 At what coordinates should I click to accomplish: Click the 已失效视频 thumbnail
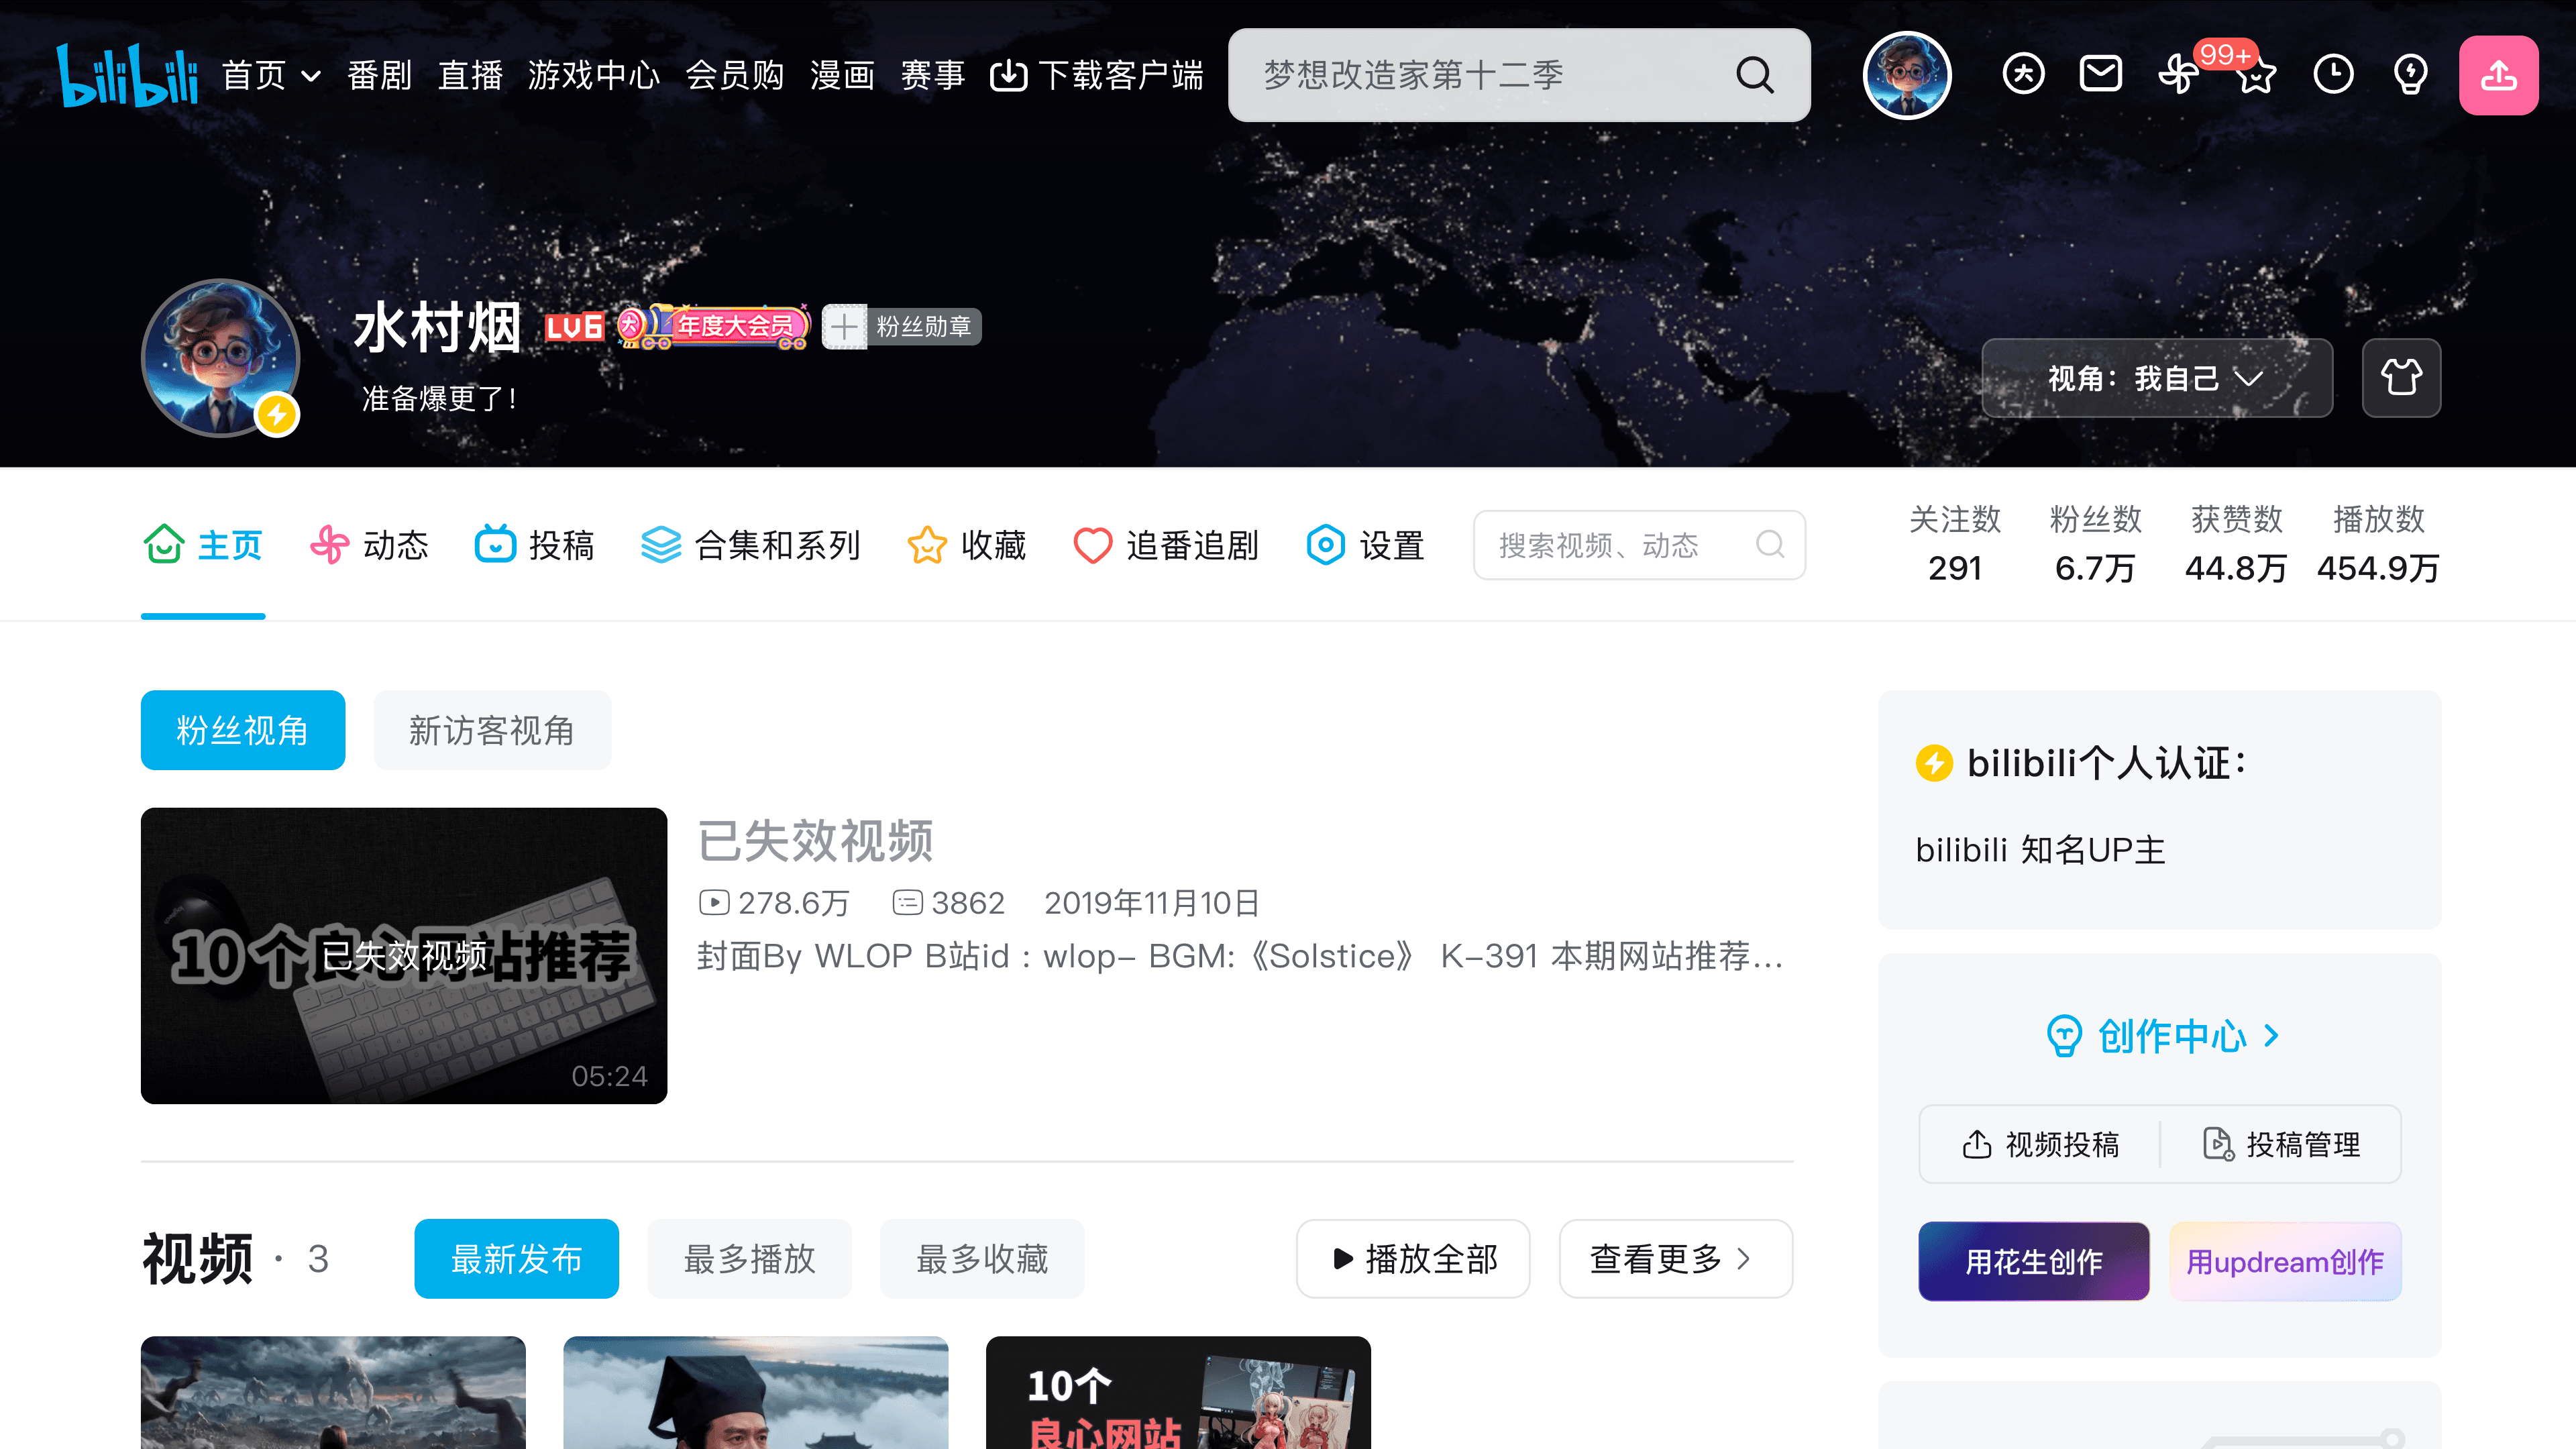pyautogui.click(x=404, y=955)
